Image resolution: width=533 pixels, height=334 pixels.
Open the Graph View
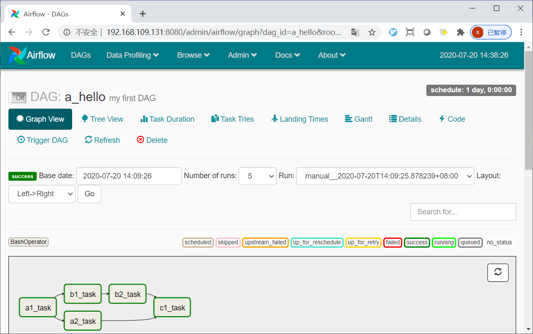coord(40,119)
